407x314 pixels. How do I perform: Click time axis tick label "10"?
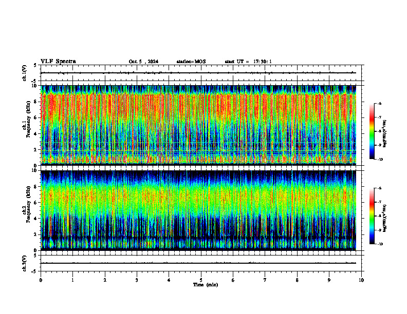[361, 280]
